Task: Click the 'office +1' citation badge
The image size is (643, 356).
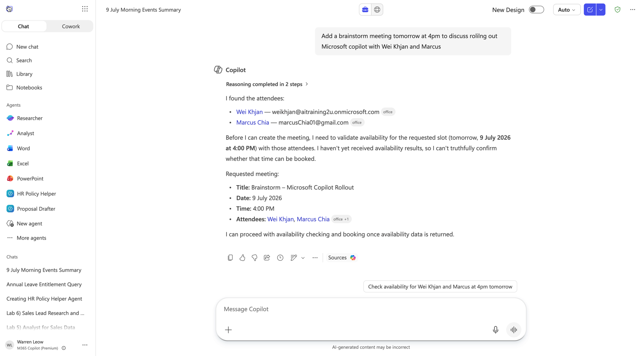Action: pyautogui.click(x=341, y=219)
